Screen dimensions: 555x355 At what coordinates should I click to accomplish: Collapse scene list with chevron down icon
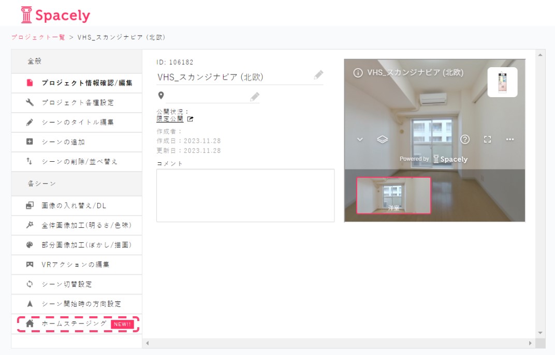pyautogui.click(x=360, y=140)
